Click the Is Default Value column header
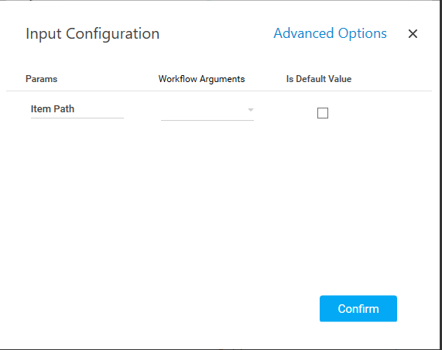This screenshot has height=350, width=442. pos(319,79)
